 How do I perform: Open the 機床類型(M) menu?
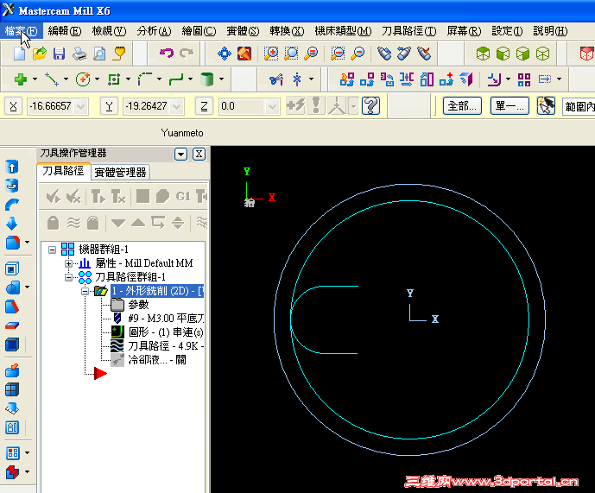coord(343,31)
